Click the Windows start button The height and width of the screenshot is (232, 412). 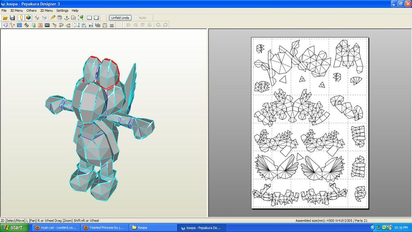click(14, 228)
